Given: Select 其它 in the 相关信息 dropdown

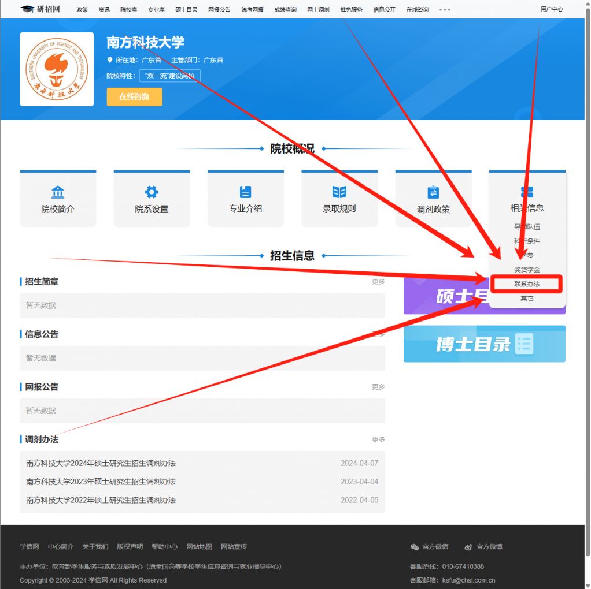Looking at the screenshot, I should 527,299.
